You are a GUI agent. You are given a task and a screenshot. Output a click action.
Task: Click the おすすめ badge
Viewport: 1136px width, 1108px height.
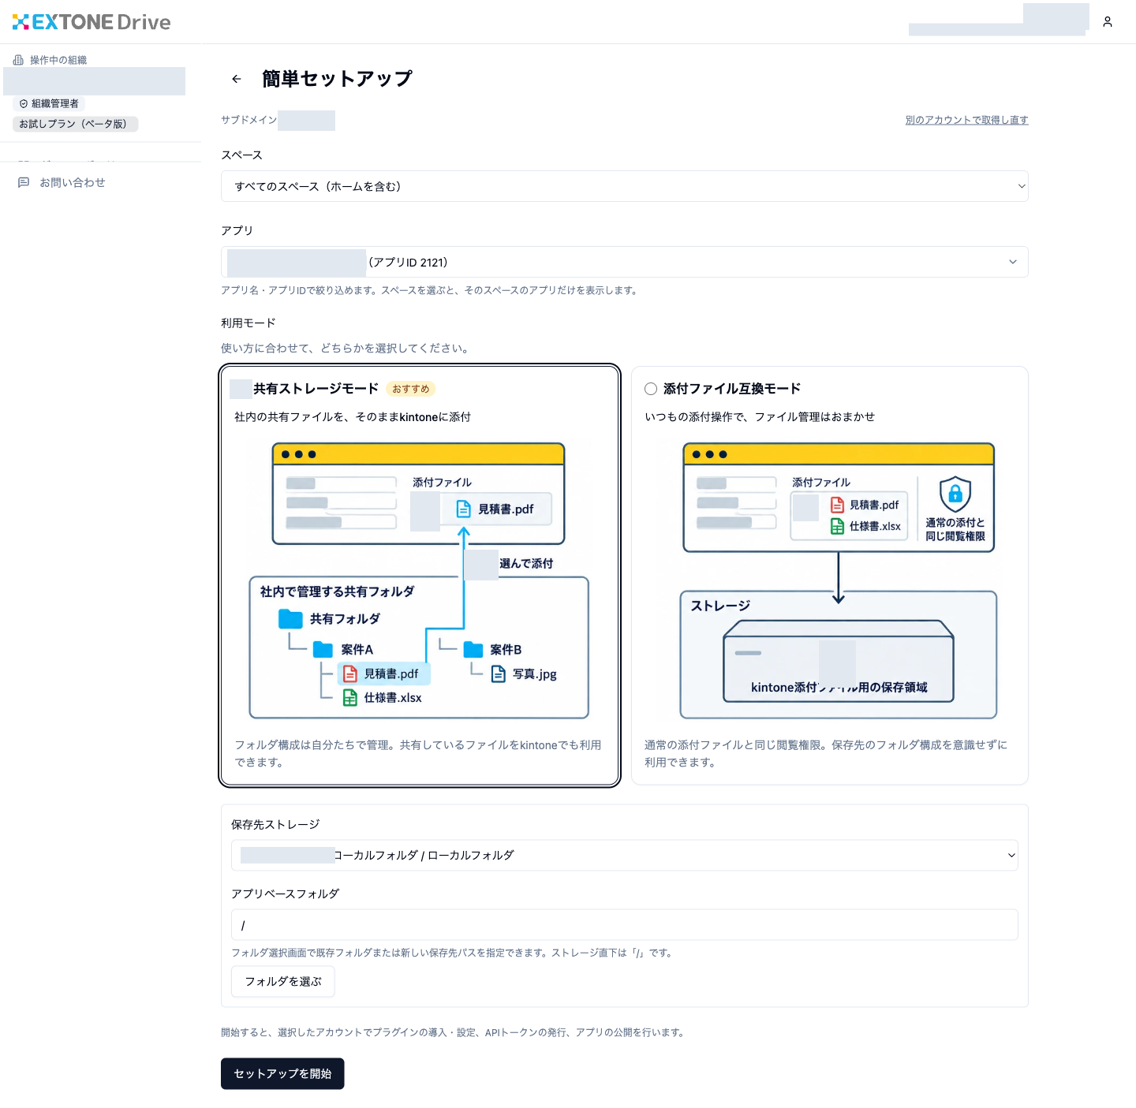[x=410, y=389]
